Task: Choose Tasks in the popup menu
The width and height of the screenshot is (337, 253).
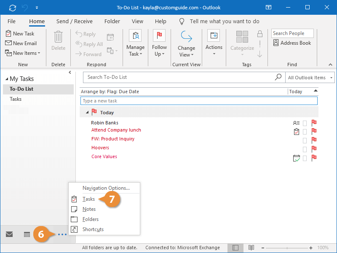Action: [88, 199]
